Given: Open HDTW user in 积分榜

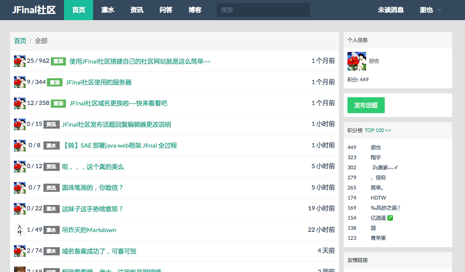Looking at the screenshot, I should [379, 198].
